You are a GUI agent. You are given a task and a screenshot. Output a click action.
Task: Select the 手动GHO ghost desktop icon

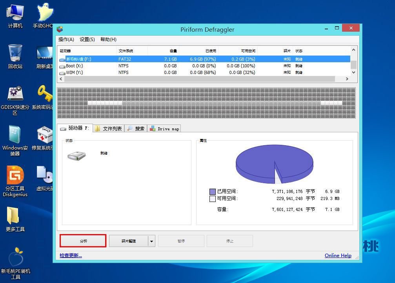(x=43, y=16)
